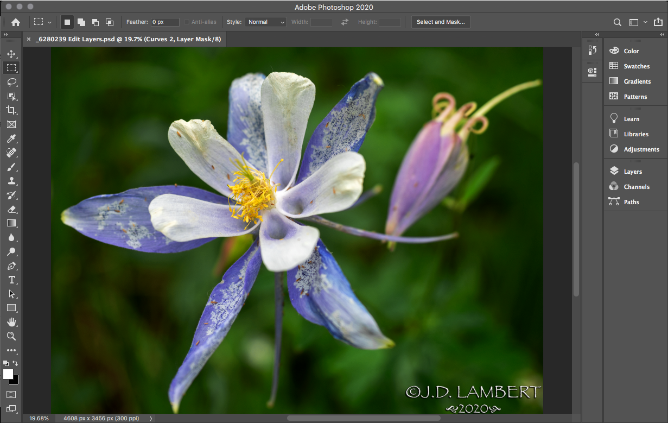The image size is (668, 423).
Task: Select the Brush tool
Action: click(12, 167)
